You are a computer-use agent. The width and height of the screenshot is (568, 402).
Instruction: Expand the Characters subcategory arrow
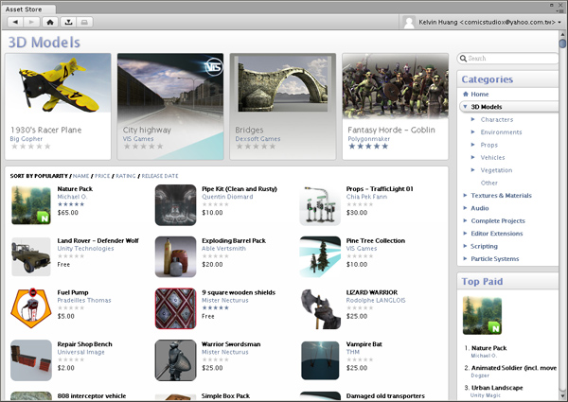pyautogui.click(x=472, y=119)
